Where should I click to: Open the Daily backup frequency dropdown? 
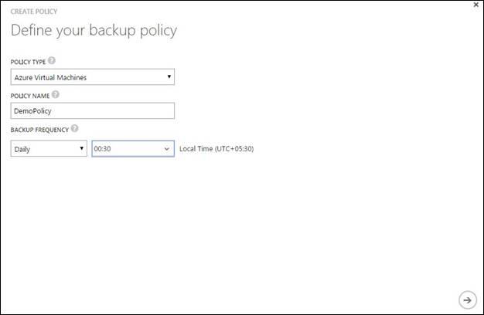tap(48, 149)
